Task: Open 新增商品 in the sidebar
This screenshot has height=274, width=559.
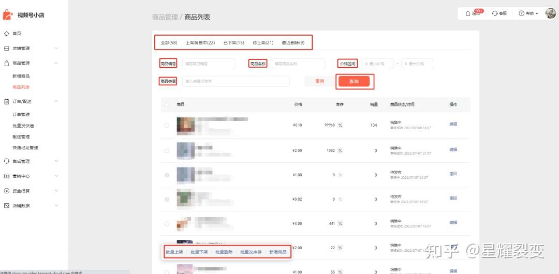Action: tap(21, 76)
